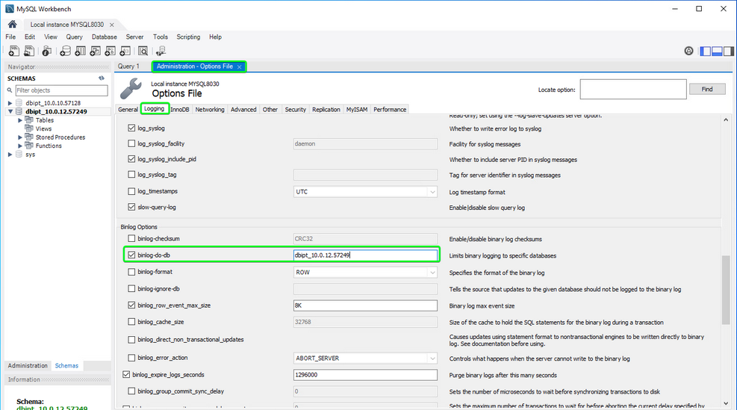Enable the binlog-checksum checkbox

[x=131, y=238]
